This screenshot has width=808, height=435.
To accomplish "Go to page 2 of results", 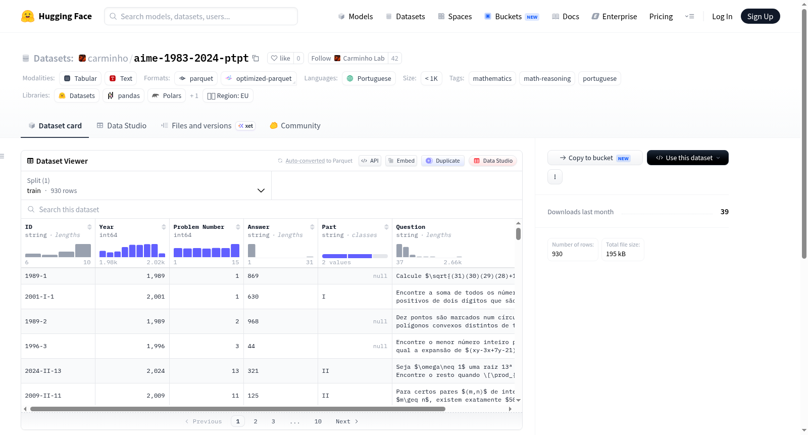I will pyautogui.click(x=256, y=421).
